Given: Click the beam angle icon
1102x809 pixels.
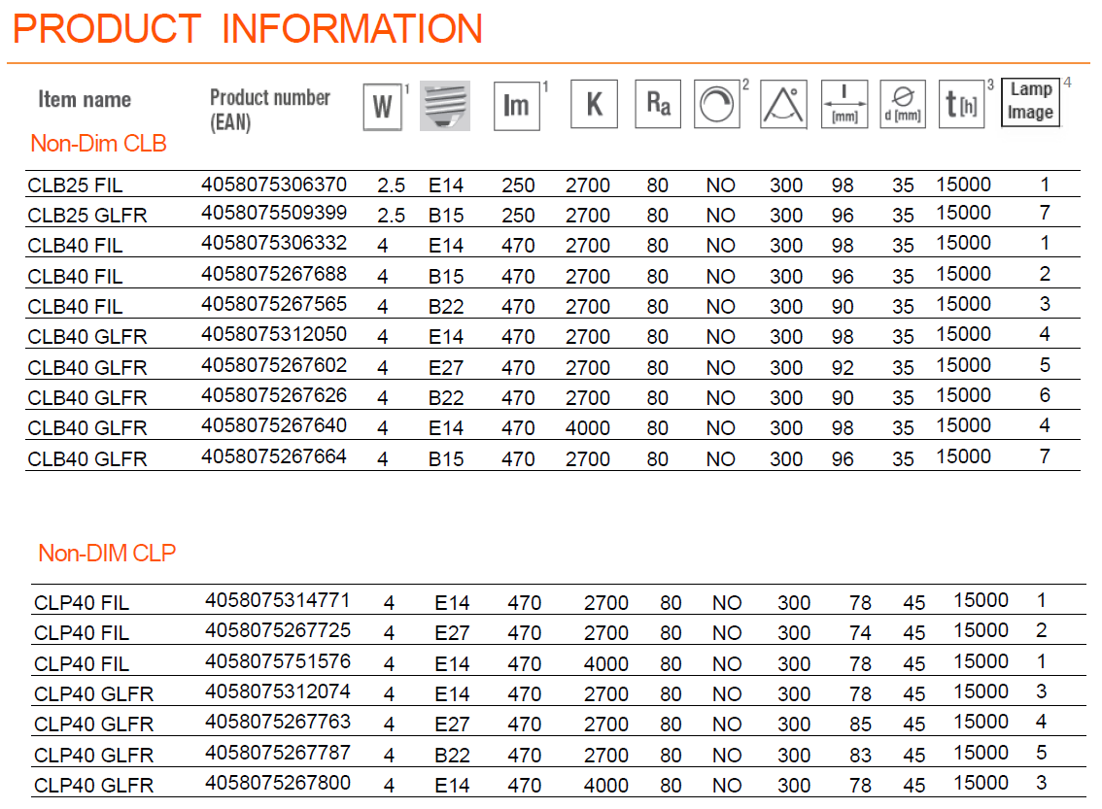Looking at the screenshot, I should (x=783, y=105).
